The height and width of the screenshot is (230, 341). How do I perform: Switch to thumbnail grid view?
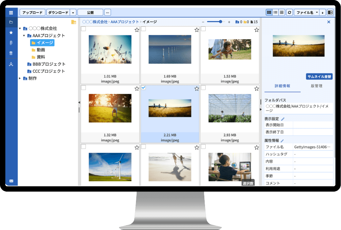coord(269,13)
